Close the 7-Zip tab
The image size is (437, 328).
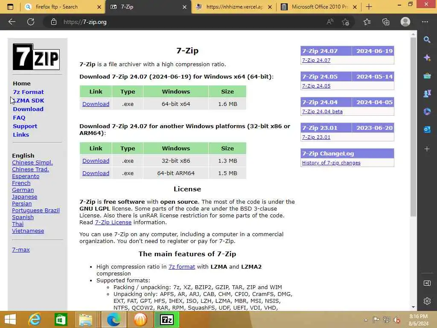pyautogui.click(x=184, y=7)
